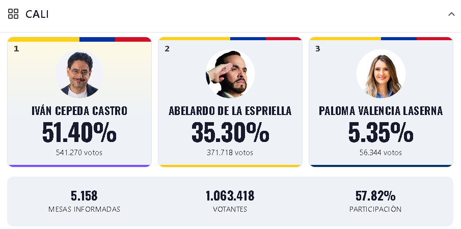Collapse the CALI section with chevron

pos(451,14)
